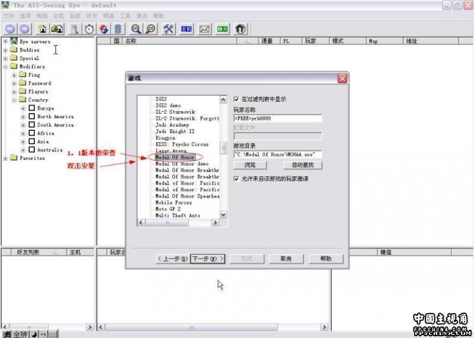Click the helmet toolbar icon
Screen dimensions: 474x338
point(241,29)
